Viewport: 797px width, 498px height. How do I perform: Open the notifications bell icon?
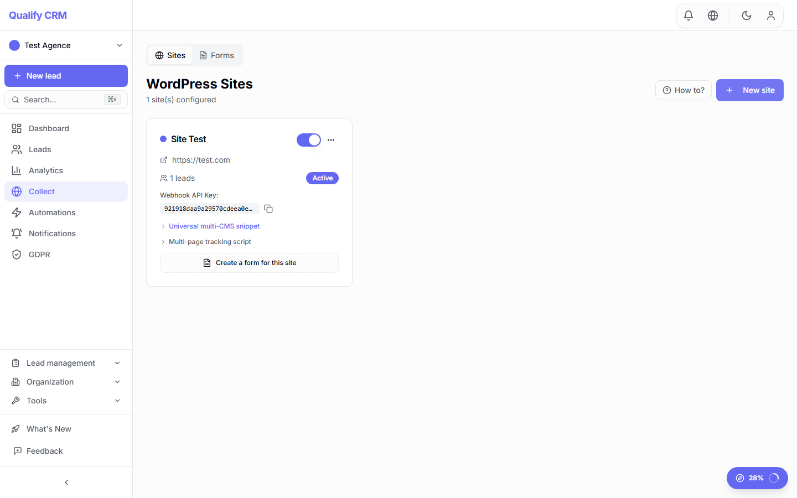point(689,15)
